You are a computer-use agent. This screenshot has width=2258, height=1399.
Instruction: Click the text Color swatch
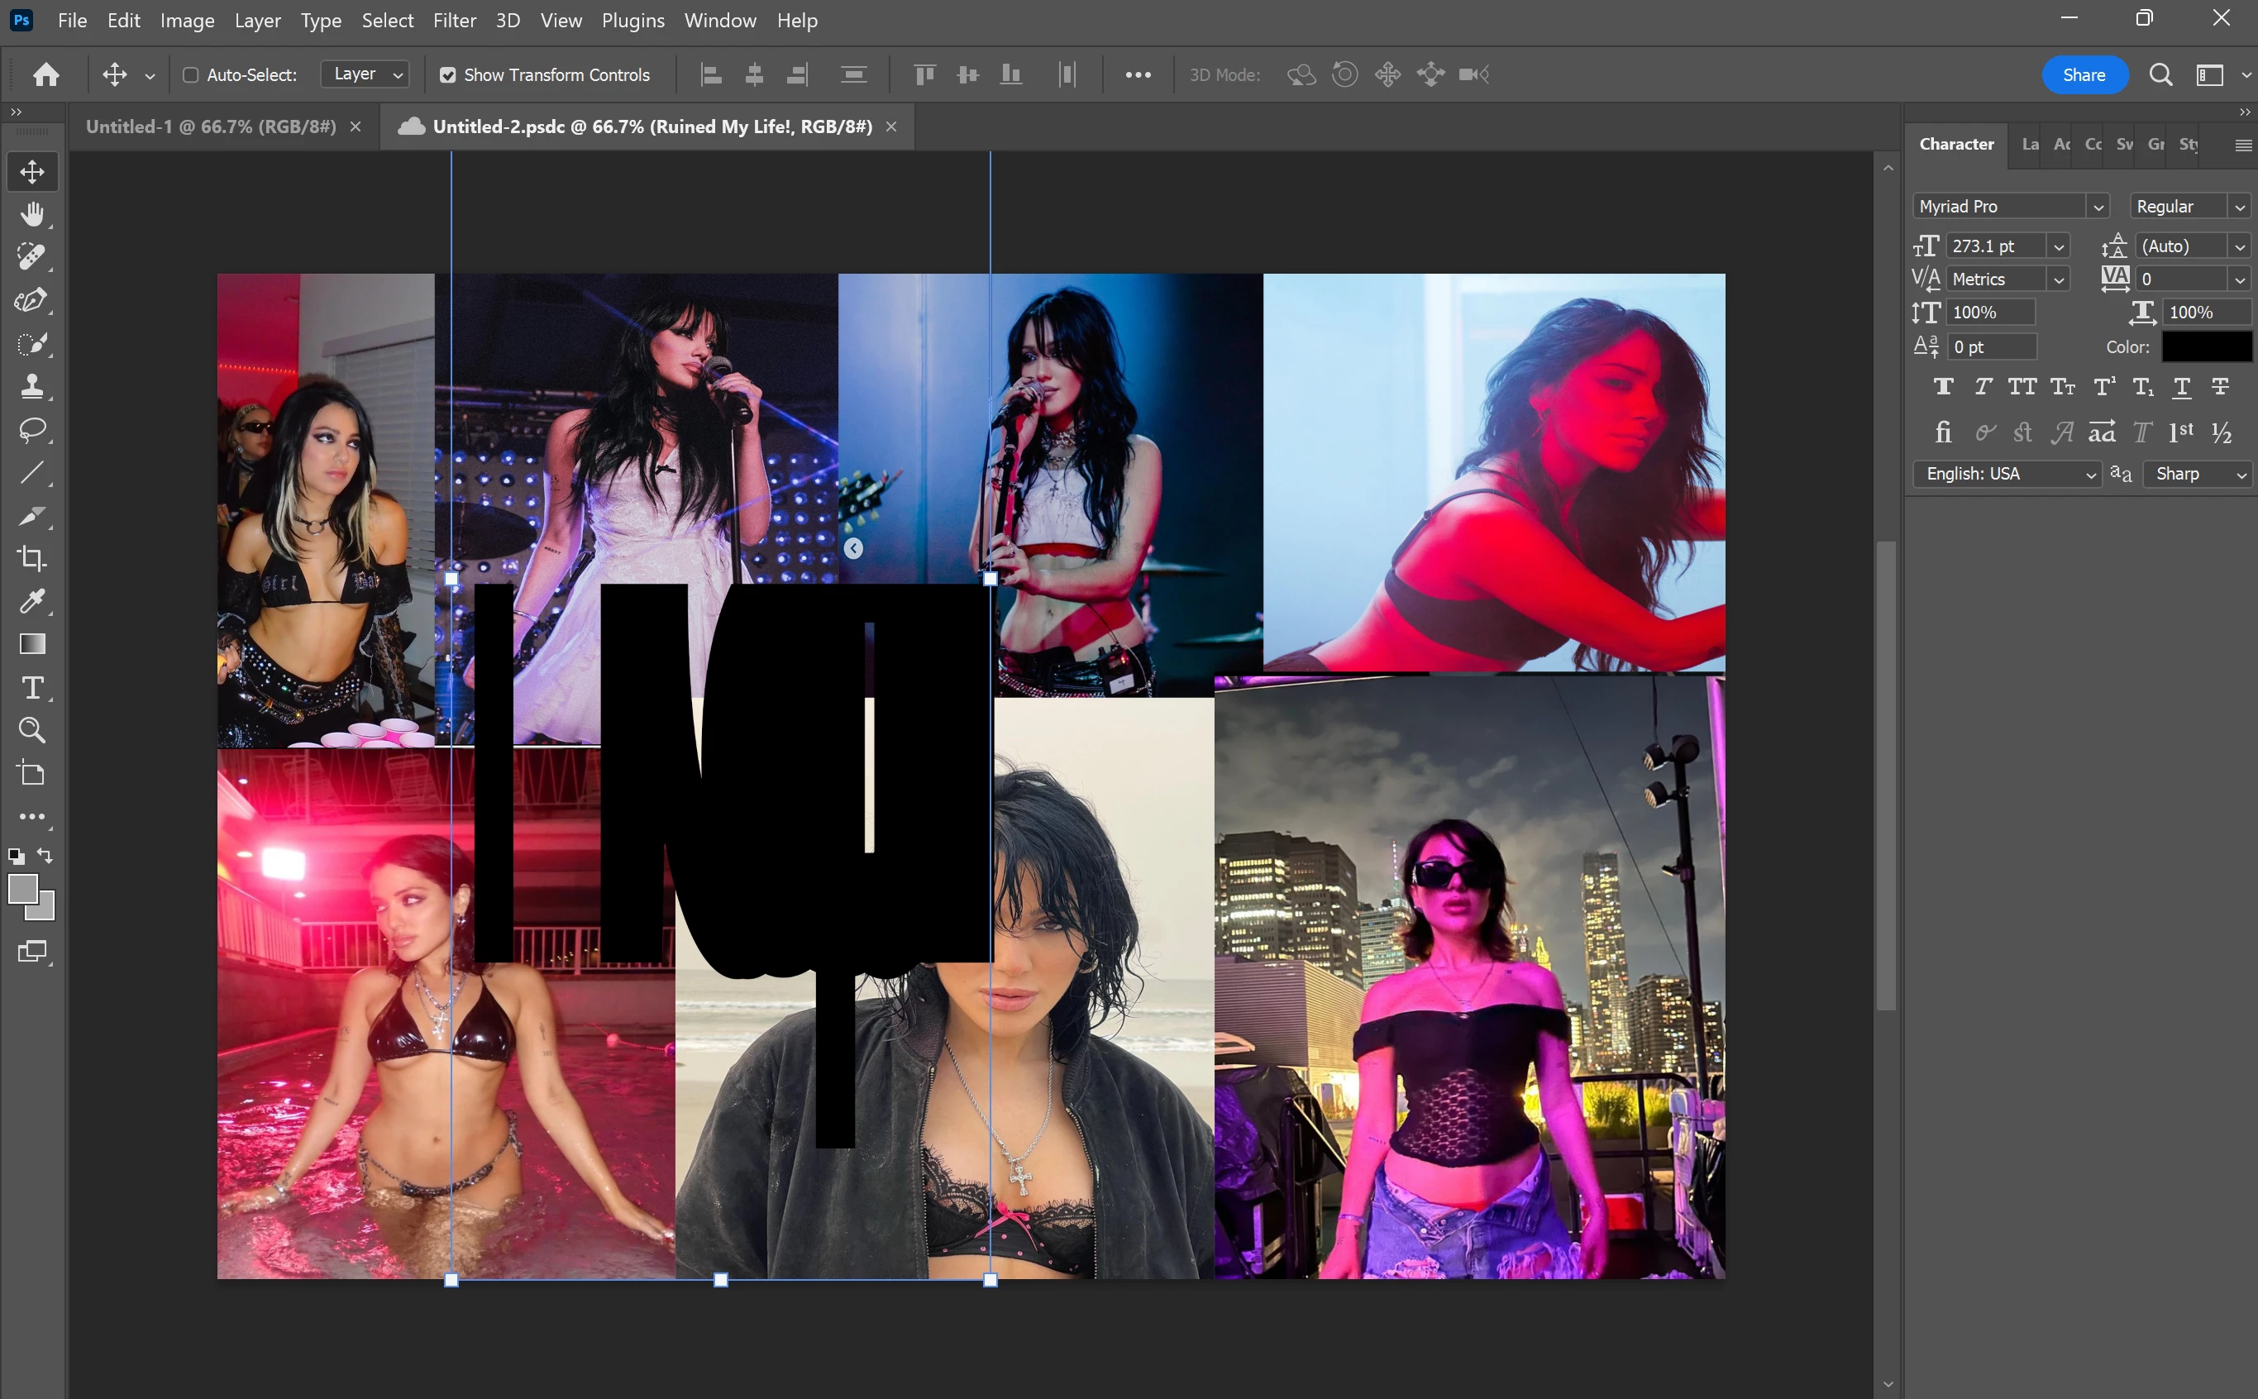2205,347
